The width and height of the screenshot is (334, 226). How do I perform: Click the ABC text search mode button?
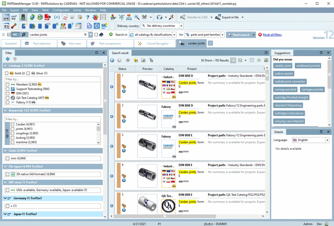(15, 34)
